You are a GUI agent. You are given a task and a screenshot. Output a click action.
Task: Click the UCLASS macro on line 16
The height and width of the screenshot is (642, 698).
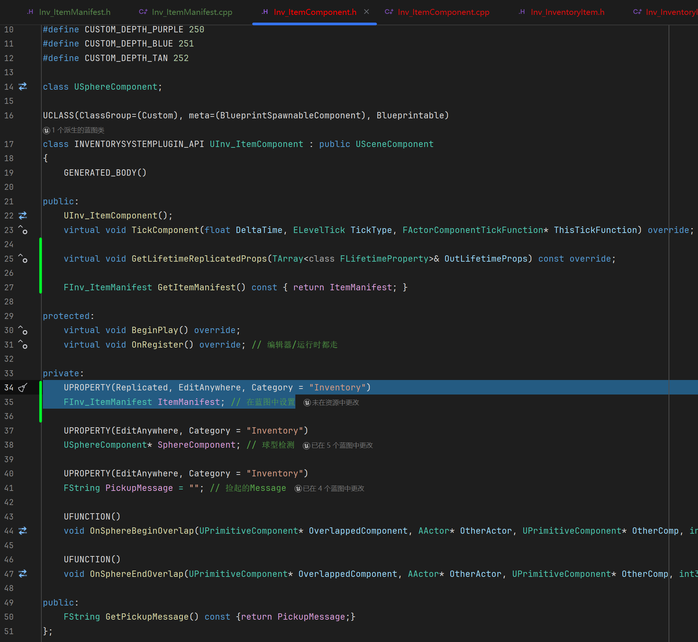pyautogui.click(x=58, y=115)
